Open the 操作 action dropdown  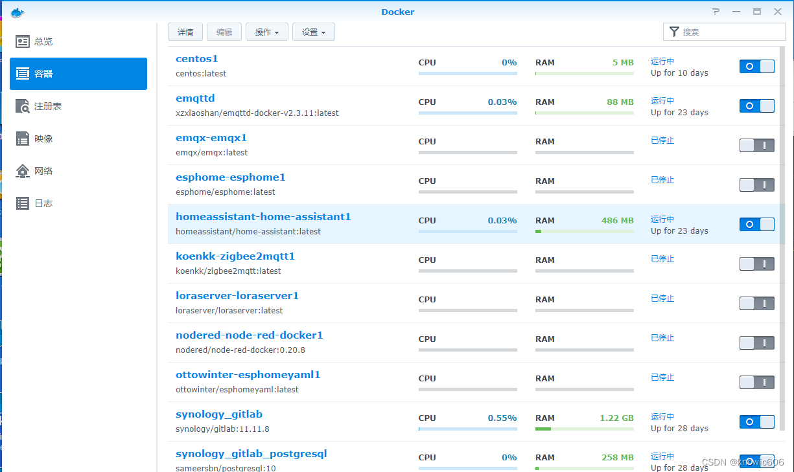266,32
